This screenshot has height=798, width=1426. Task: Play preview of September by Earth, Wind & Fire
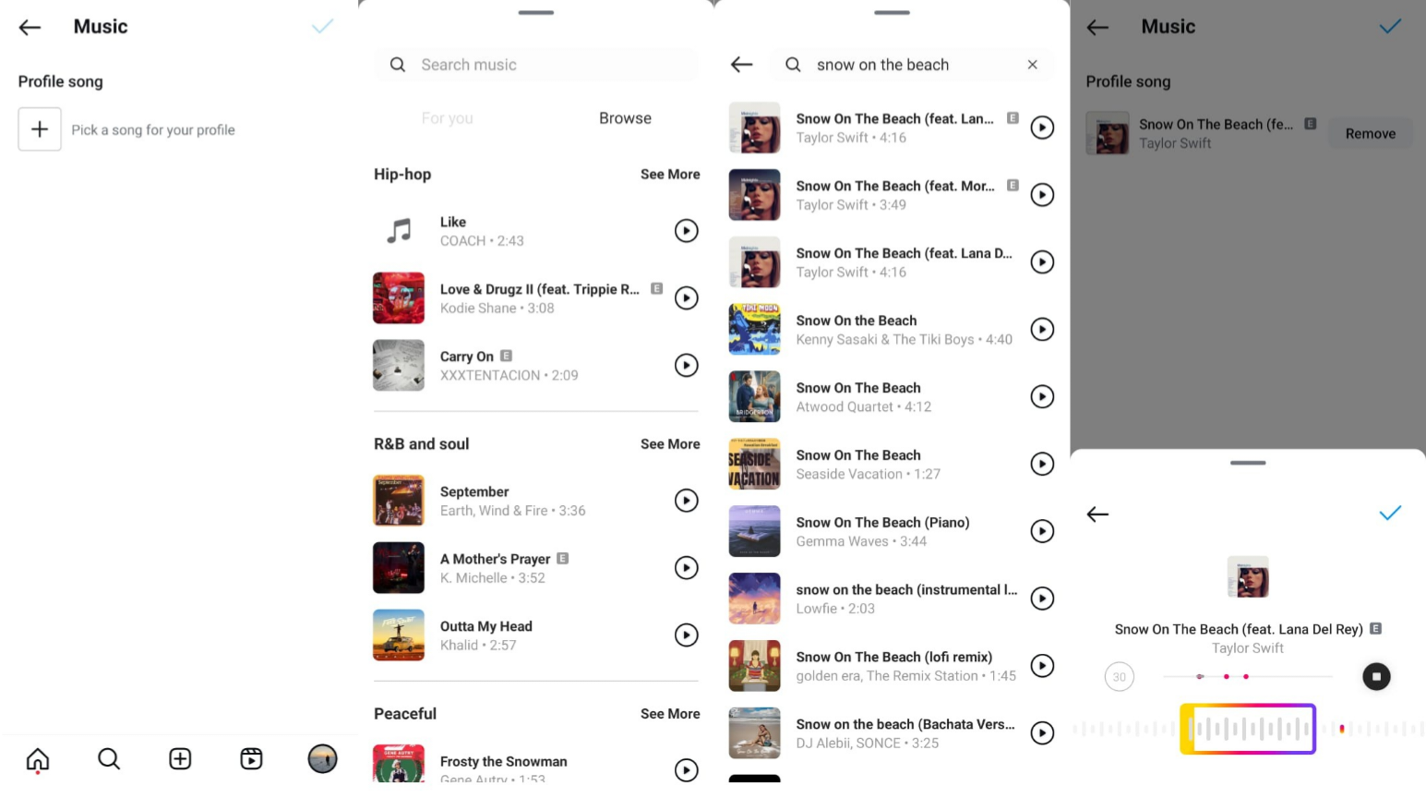686,501
